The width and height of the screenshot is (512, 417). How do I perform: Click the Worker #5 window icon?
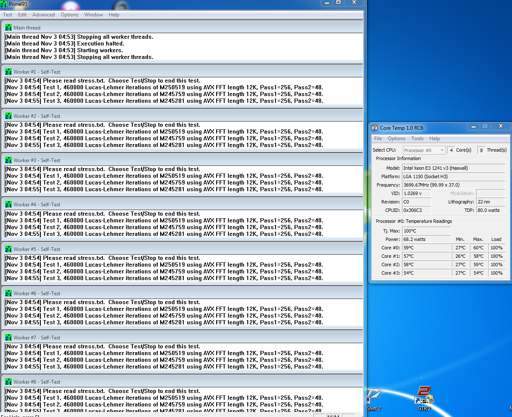8,249
